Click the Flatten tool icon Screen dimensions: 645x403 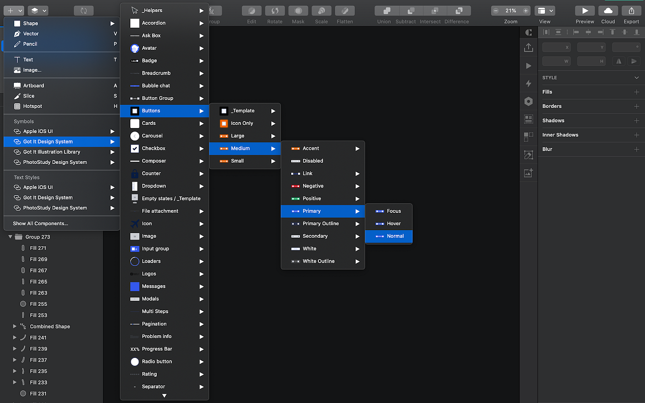click(345, 11)
